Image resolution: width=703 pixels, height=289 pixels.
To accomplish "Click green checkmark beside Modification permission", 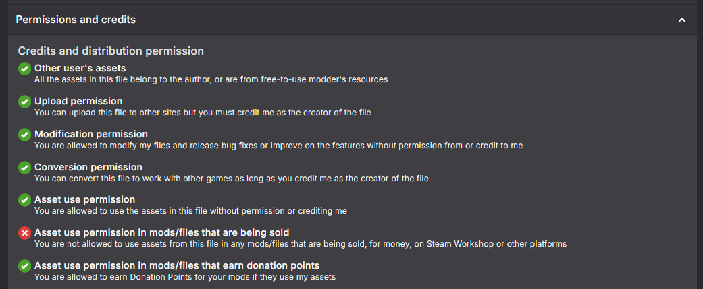I will point(24,135).
